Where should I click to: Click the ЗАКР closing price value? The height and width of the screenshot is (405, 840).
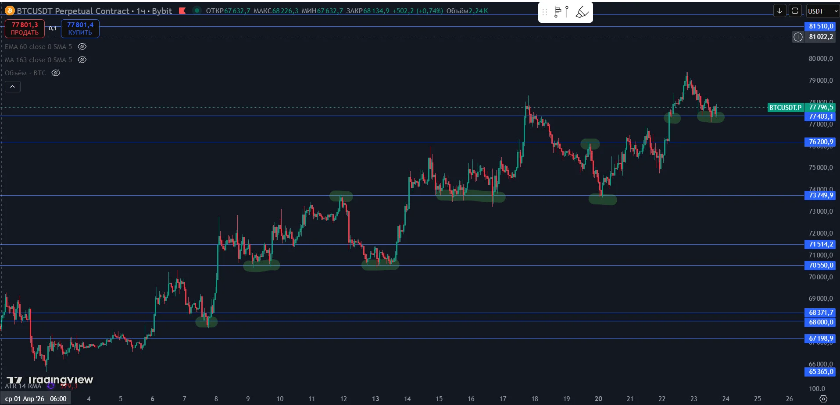(376, 11)
